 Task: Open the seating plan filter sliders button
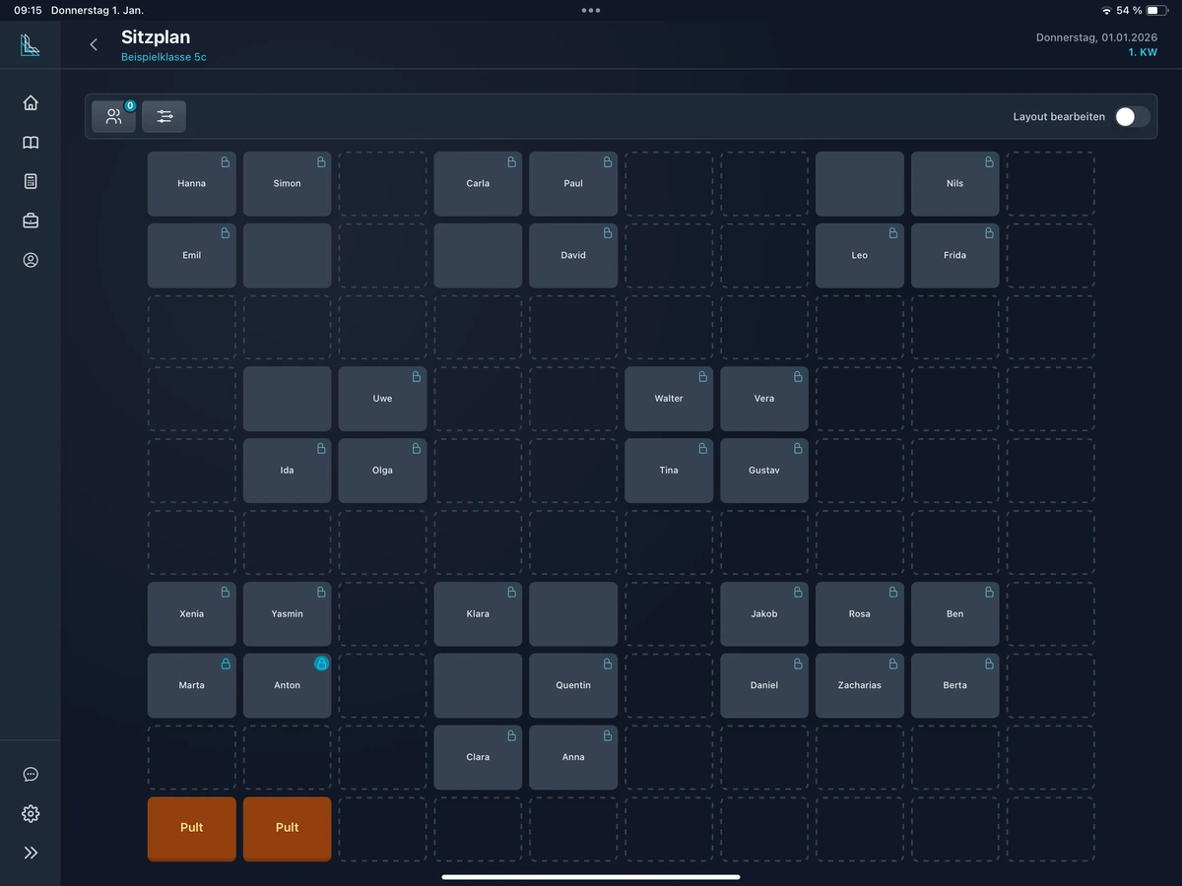[x=164, y=116]
